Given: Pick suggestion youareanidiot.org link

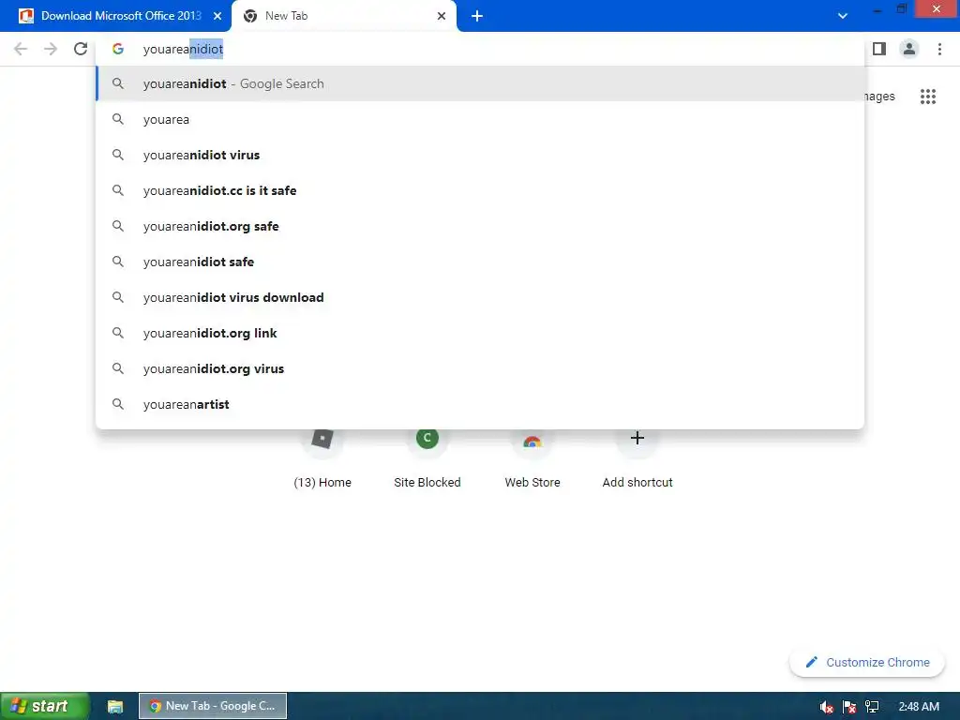Looking at the screenshot, I should click(x=480, y=333).
